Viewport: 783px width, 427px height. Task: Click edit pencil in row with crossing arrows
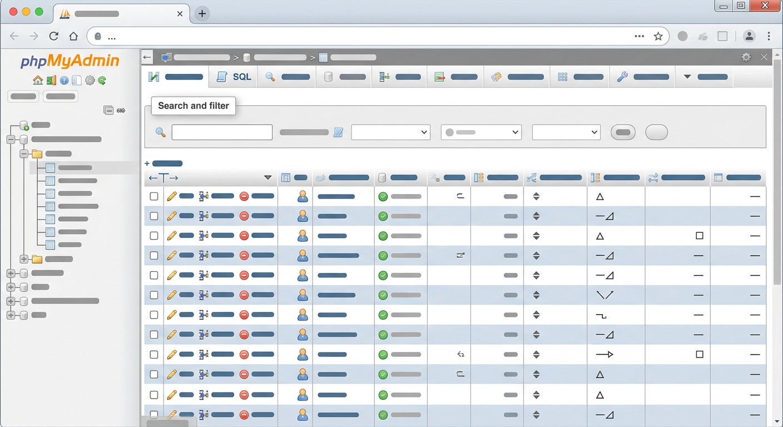point(172,295)
